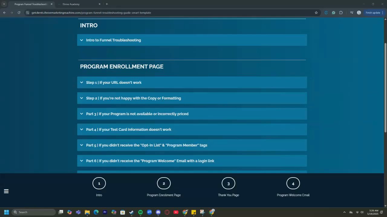This screenshot has width=387, height=217.
Task: Jump to step 2 Program Enrollment Page
Action: click(x=164, y=183)
